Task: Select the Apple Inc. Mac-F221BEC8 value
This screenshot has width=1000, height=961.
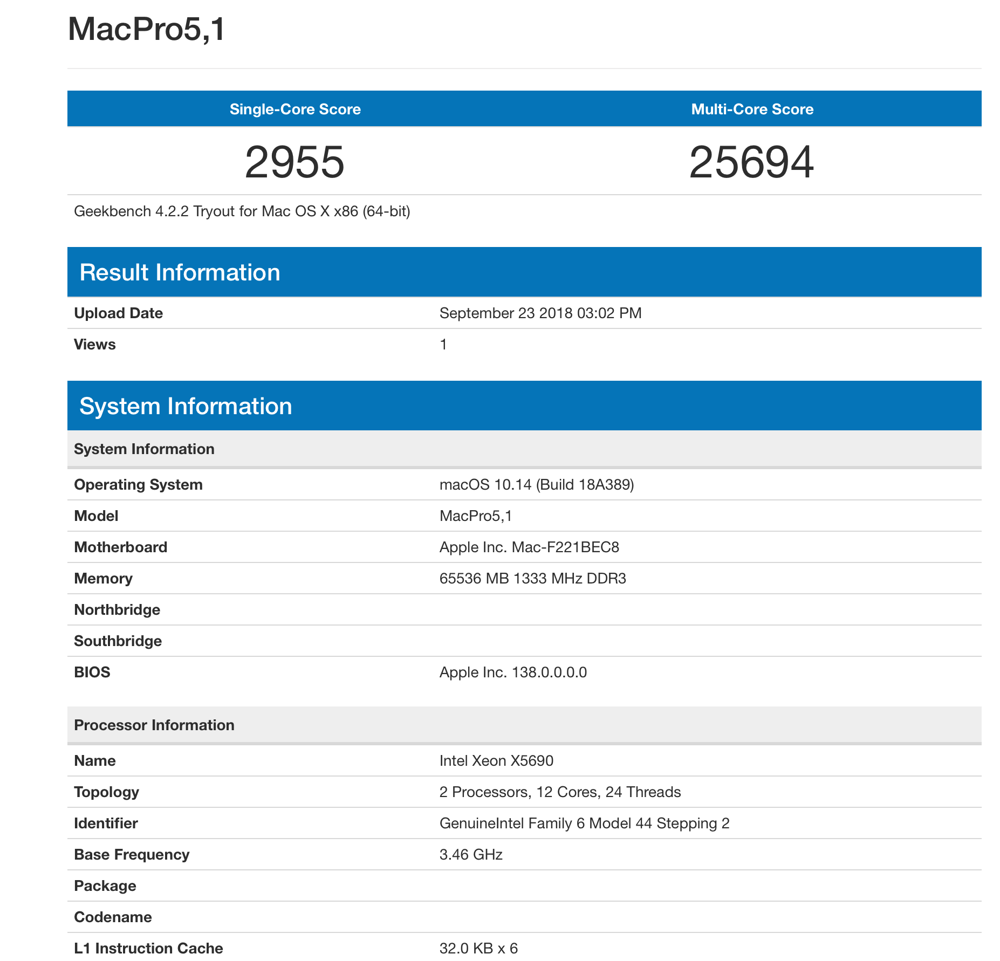Action: point(529,547)
